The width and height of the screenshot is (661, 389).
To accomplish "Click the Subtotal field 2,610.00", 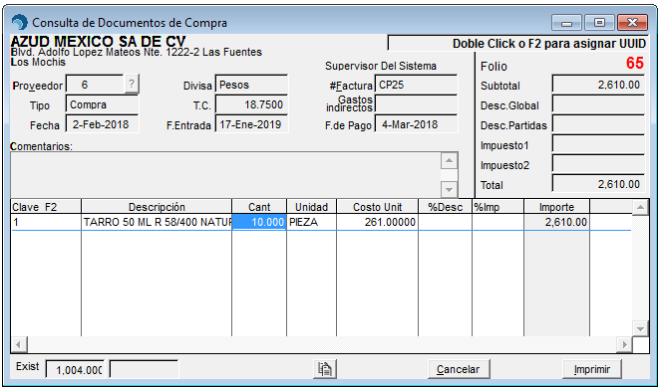I will pos(598,85).
